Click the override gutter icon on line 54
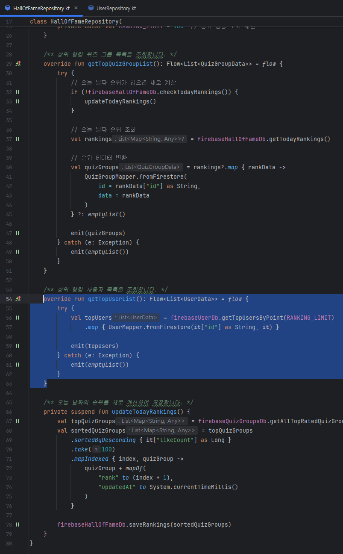The height and width of the screenshot is (554, 343). [18, 299]
